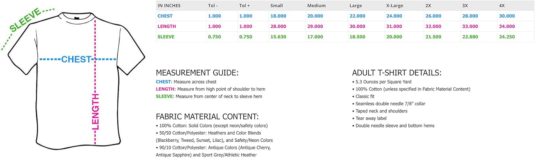535x158 pixels.
Task: Choose the 4X size column header
Action: [x=502, y=6]
